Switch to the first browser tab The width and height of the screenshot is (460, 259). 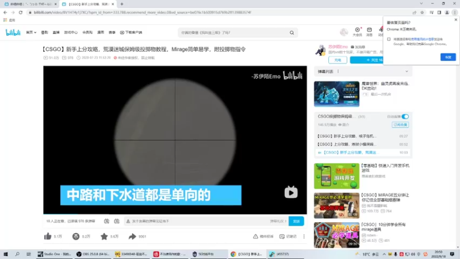(30, 4)
